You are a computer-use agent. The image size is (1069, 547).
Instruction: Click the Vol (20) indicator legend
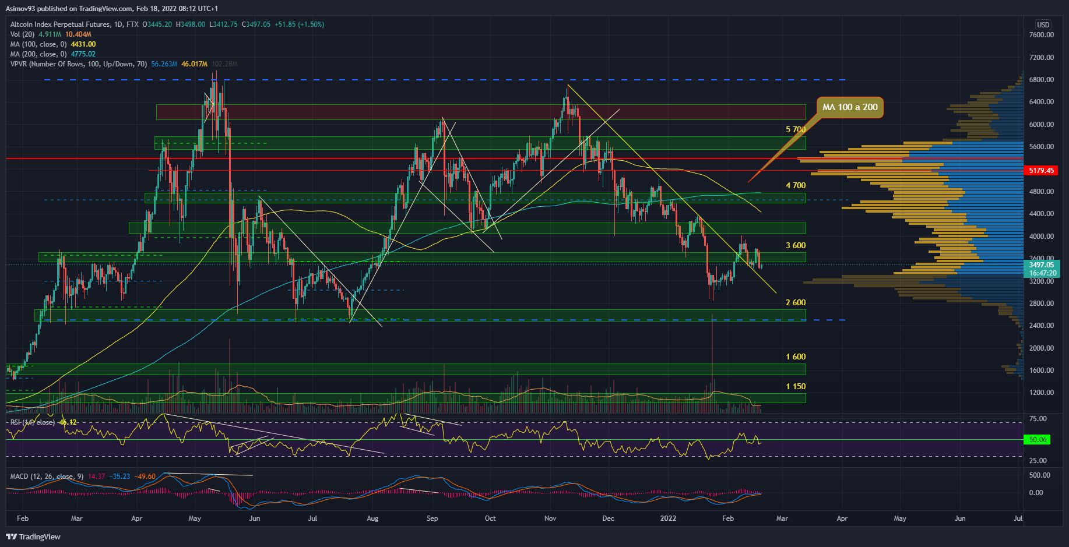coord(23,34)
